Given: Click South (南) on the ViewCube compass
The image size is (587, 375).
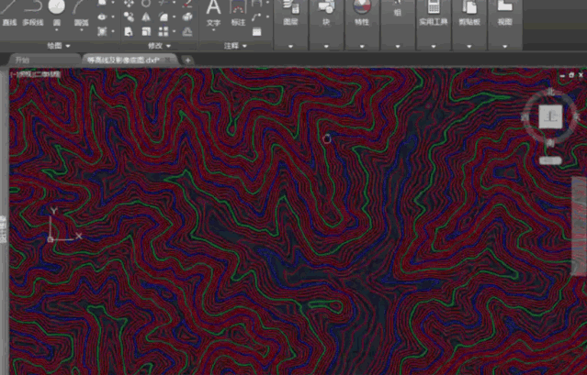Looking at the screenshot, I should [x=550, y=142].
